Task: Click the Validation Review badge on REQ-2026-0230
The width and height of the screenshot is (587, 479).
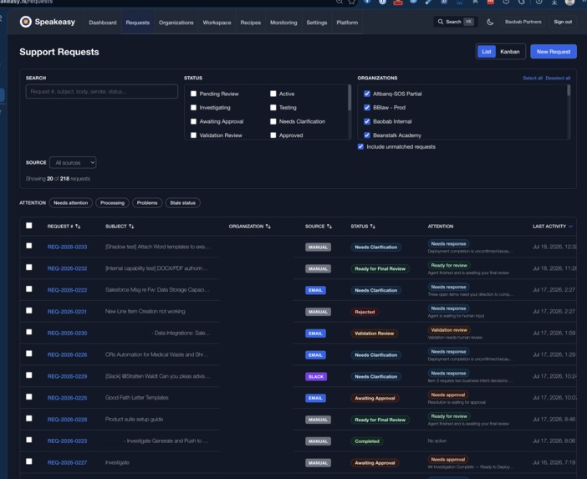Action: click(x=375, y=334)
